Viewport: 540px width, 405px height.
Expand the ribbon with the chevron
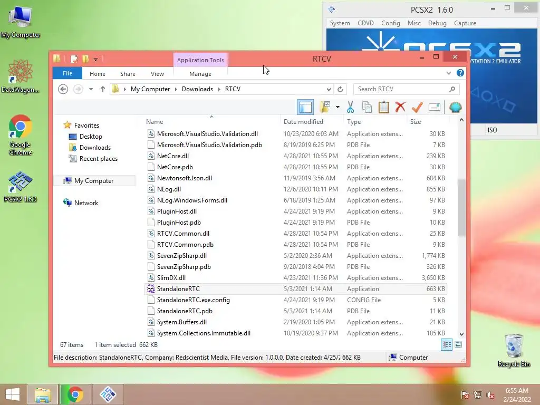[x=448, y=73]
